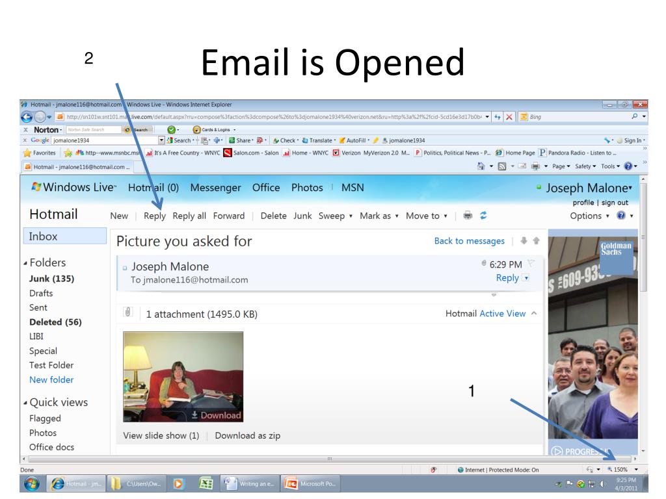Open Windows Media Player taskbar icon
This screenshot has height=499, width=666.
178,483
